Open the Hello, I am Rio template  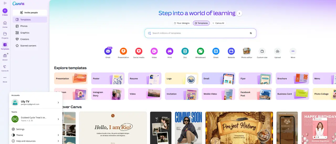[x=113, y=128]
